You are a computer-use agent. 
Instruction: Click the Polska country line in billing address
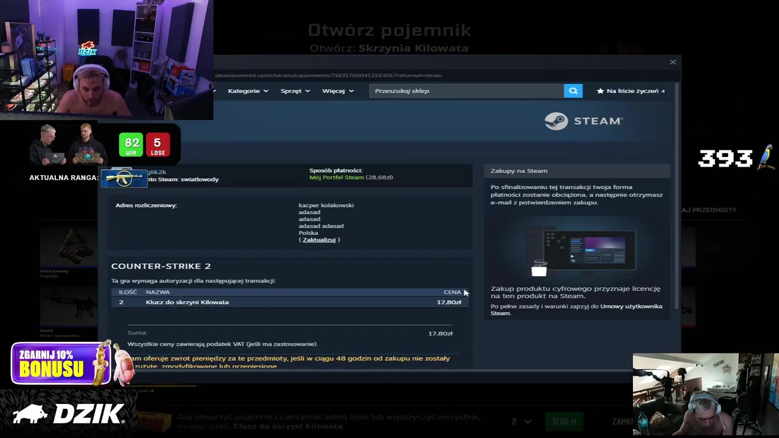pyautogui.click(x=308, y=233)
